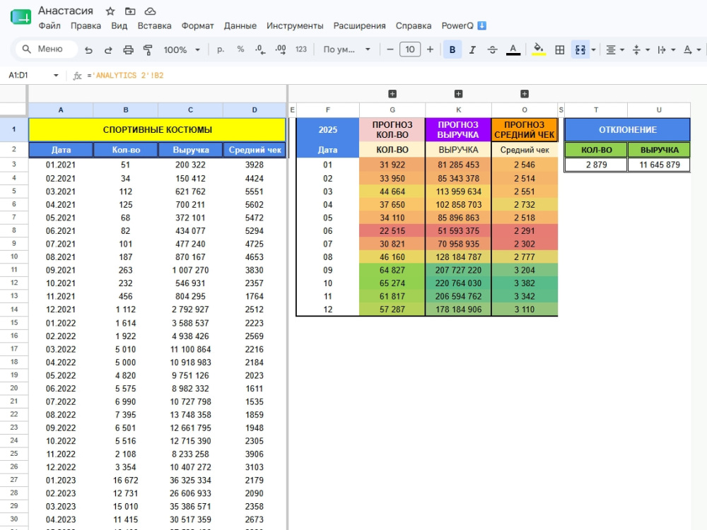
Task: Open the text color picker
Action: pos(513,49)
